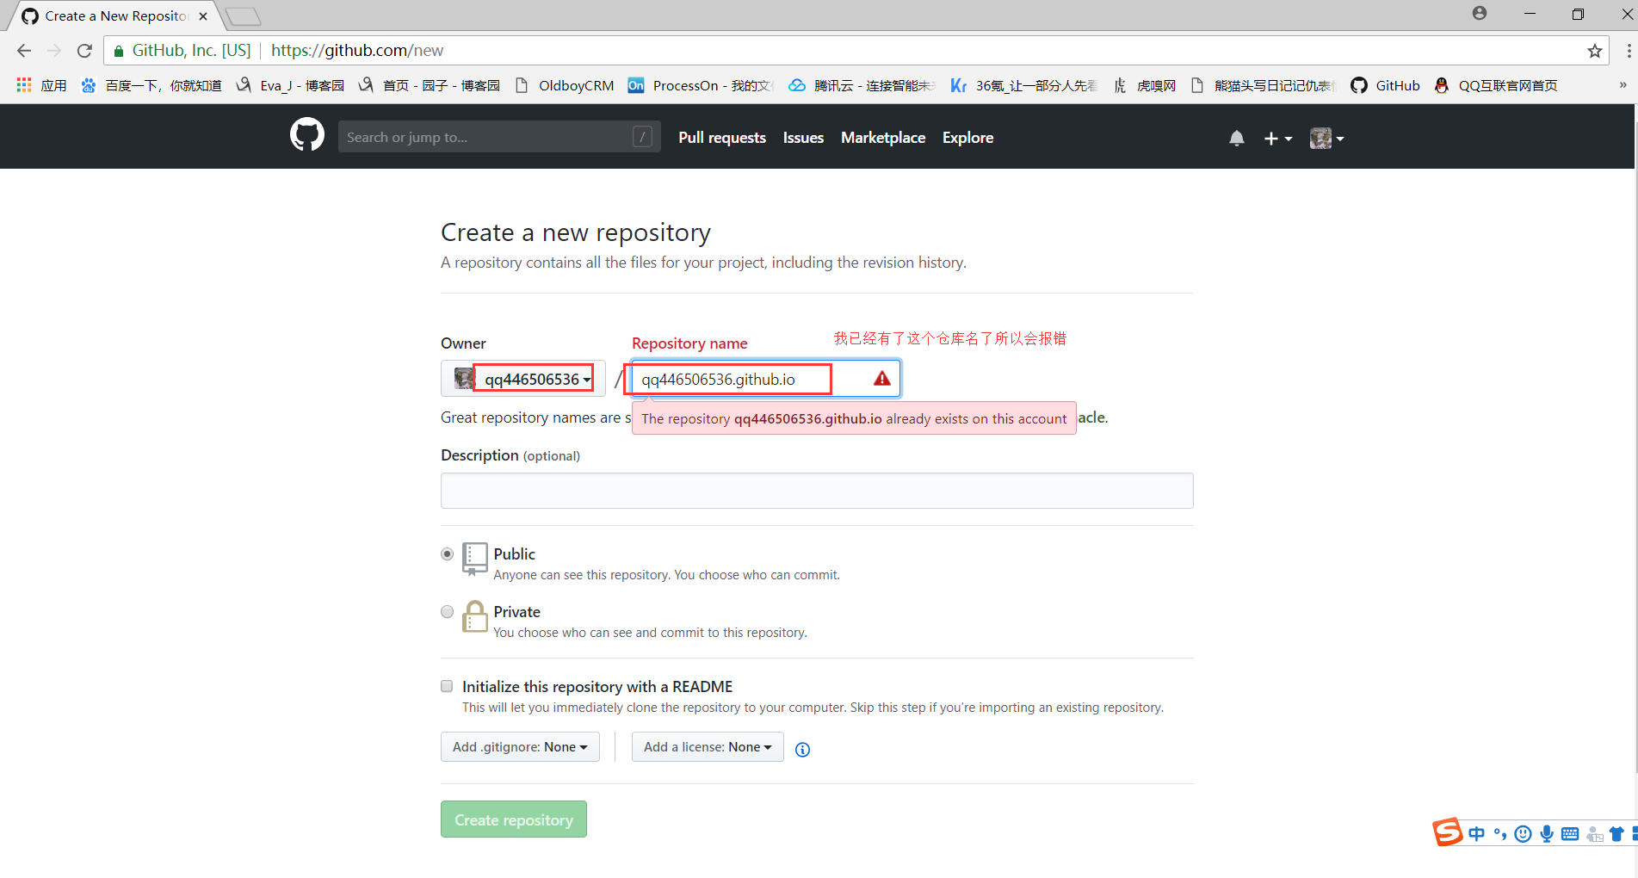This screenshot has width=1638, height=878.
Task: Toggle Sogou punctuation mode
Action: tap(1500, 833)
